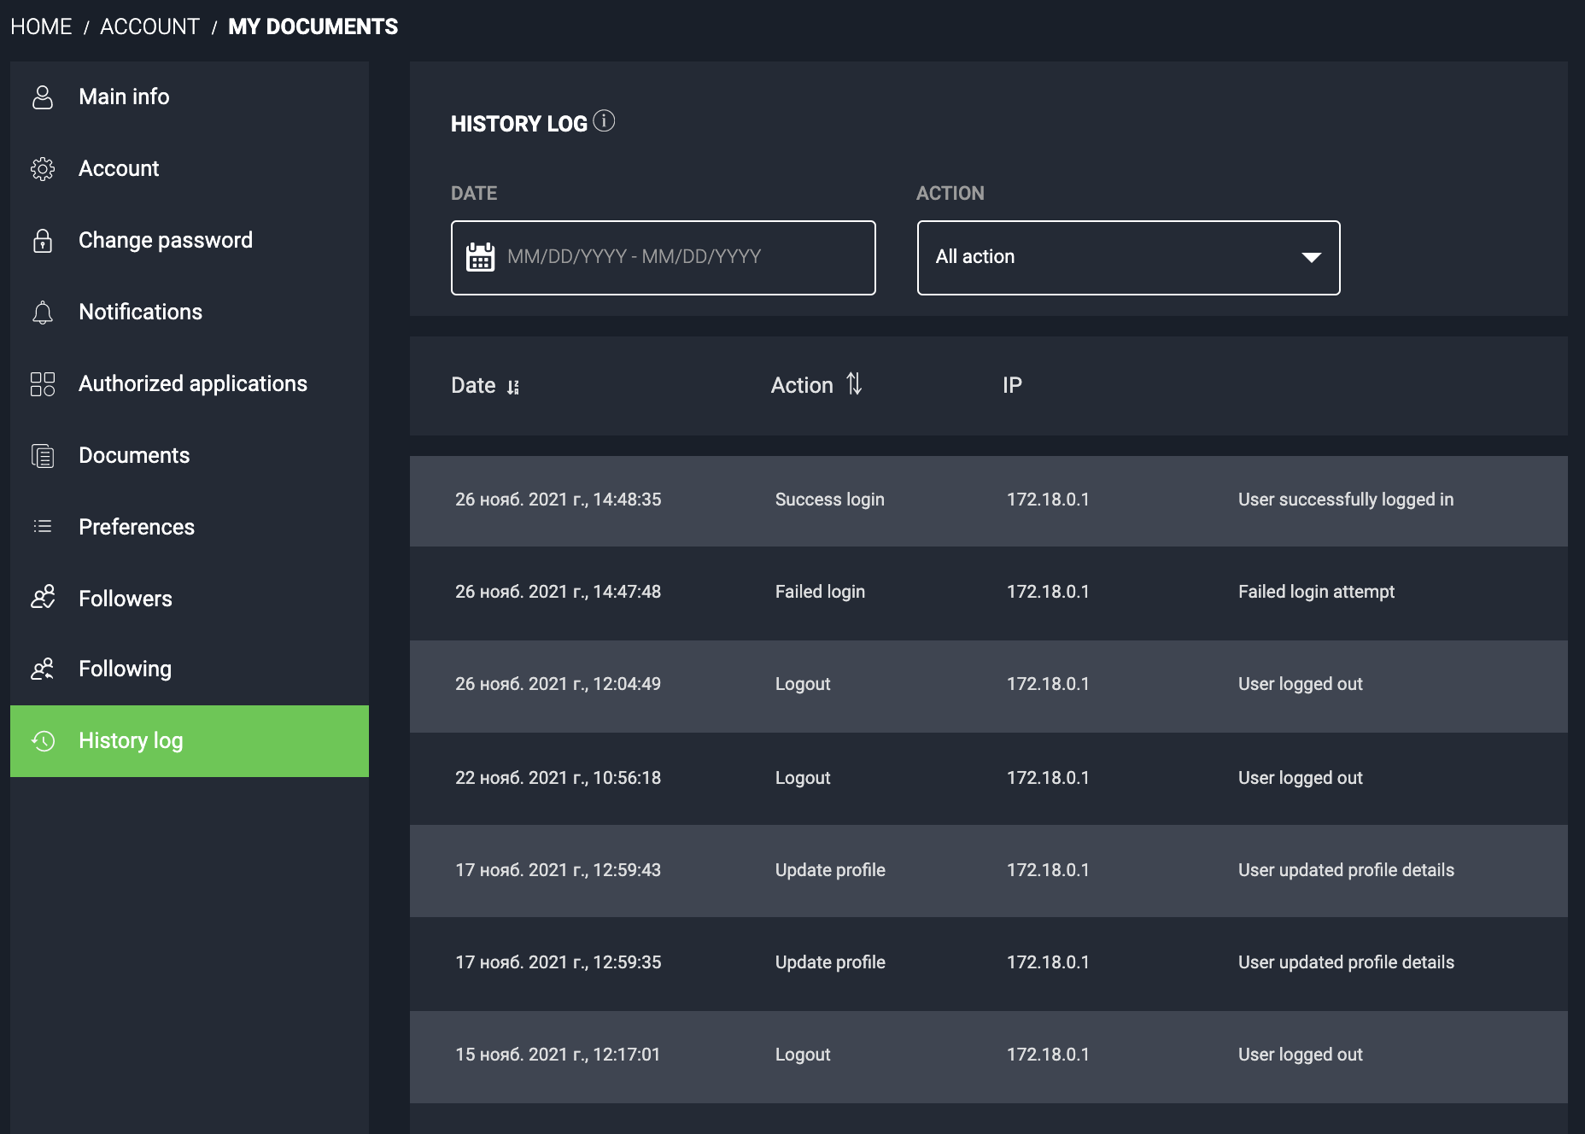Open the Followers page
Screen dimensions: 1585x1134
(x=126, y=599)
